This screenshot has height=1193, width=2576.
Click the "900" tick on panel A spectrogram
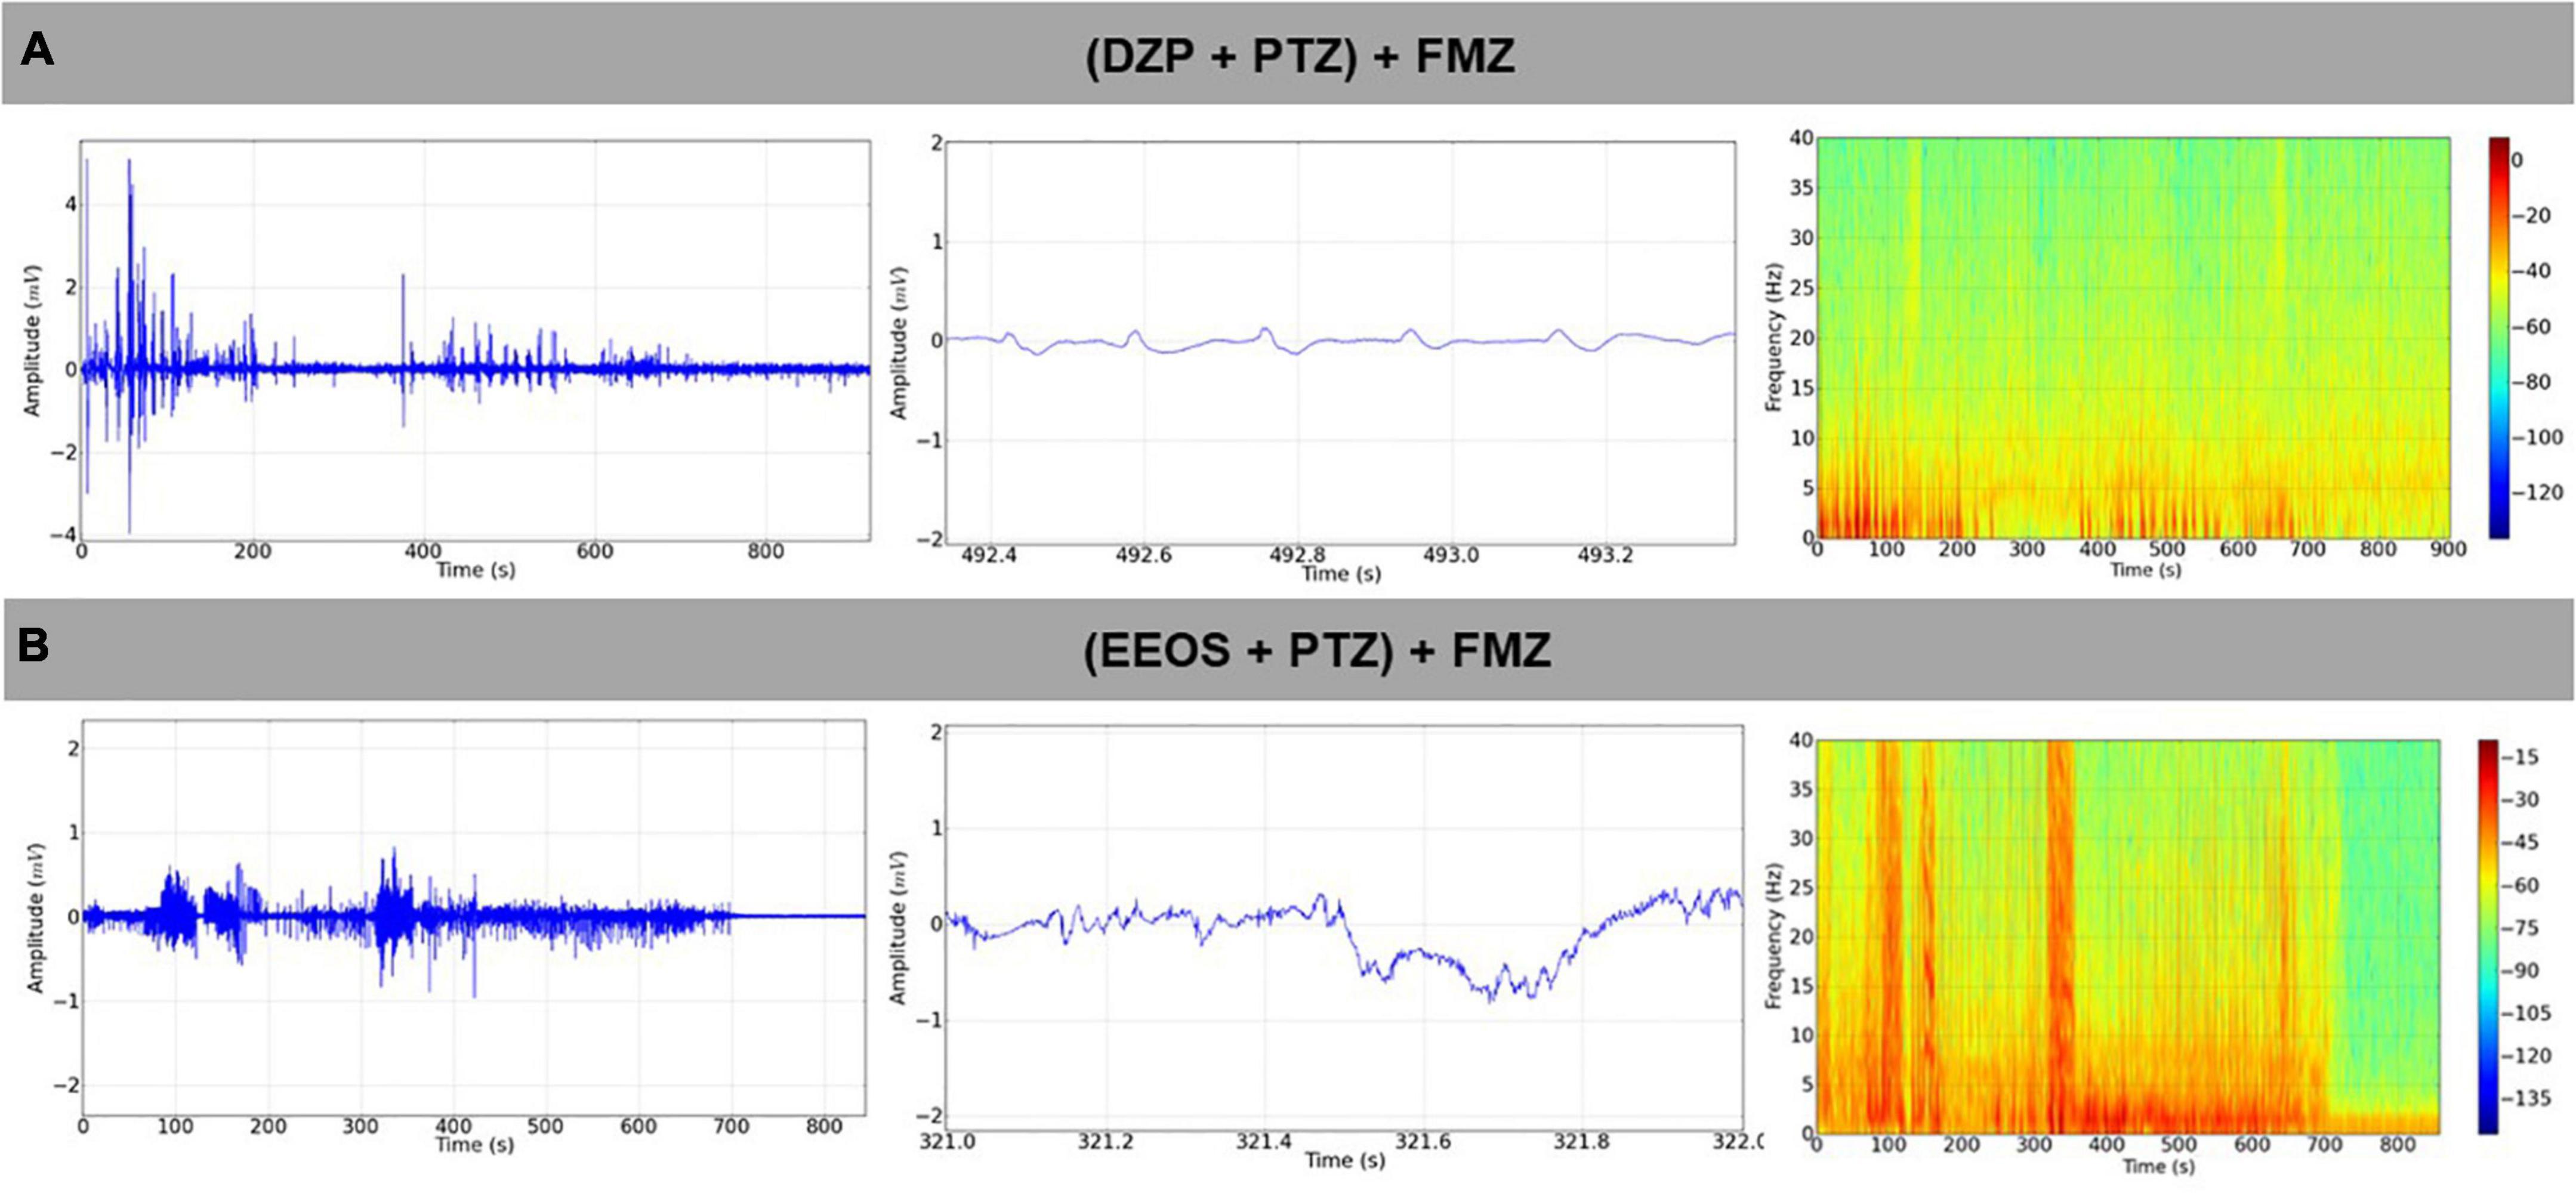coord(2448,549)
